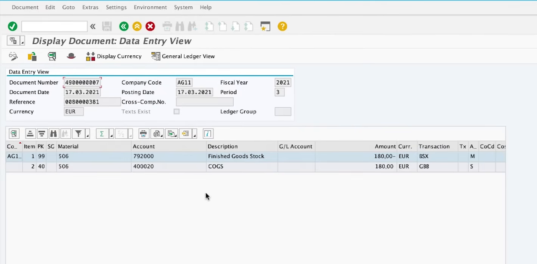Open the Document menu
The height and width of the screenshot is (264, 537).
(25, 7)
